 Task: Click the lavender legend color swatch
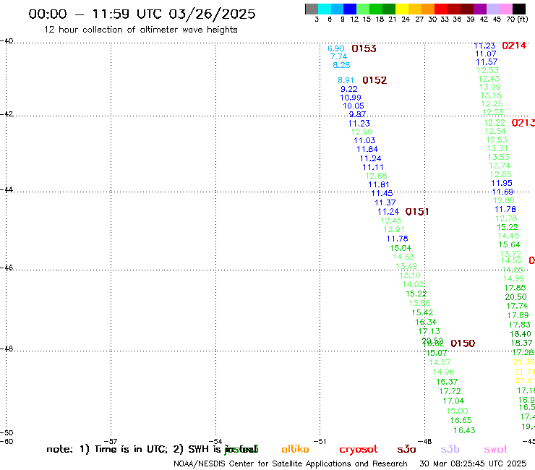tap(492, 9)
